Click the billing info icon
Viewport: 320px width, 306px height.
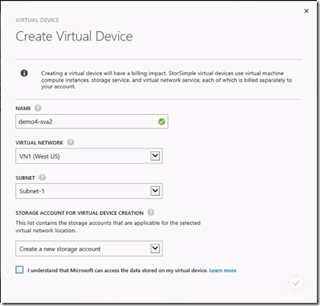point(24,73)
